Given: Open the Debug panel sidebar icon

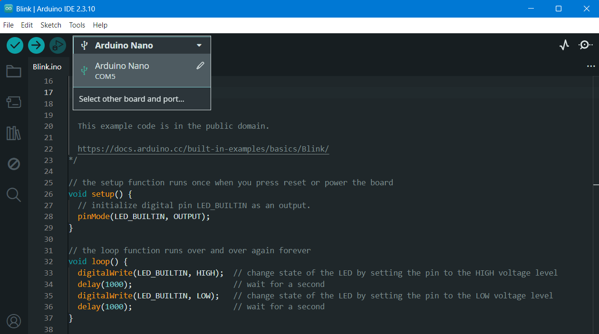Looking at the screenshot, I should (14, 164).
